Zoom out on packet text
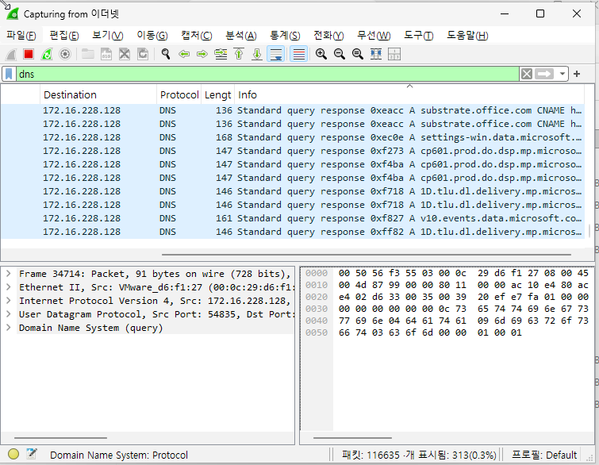This screenshot has width=599, height=465. [x=339, y=54]
